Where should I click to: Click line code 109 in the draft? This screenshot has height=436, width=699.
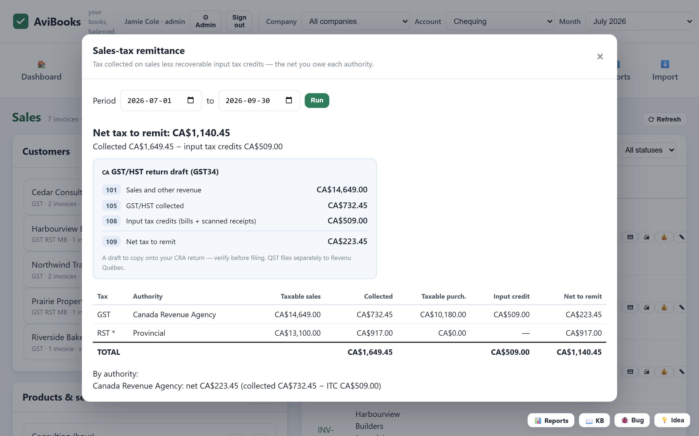point(111,242)
